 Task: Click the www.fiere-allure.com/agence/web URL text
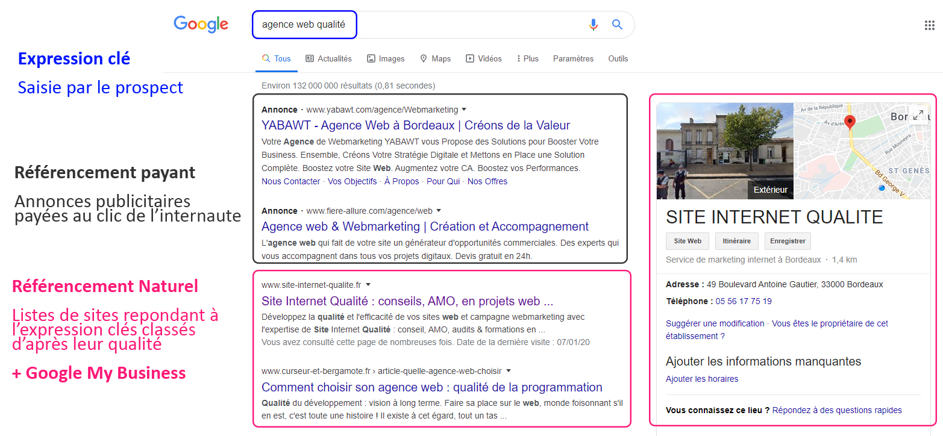tap(369, 211)
